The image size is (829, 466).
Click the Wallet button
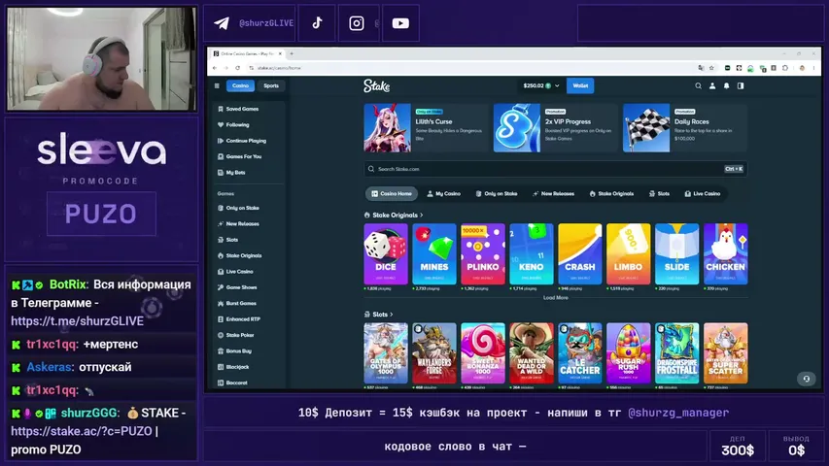(x=580, y=85)
